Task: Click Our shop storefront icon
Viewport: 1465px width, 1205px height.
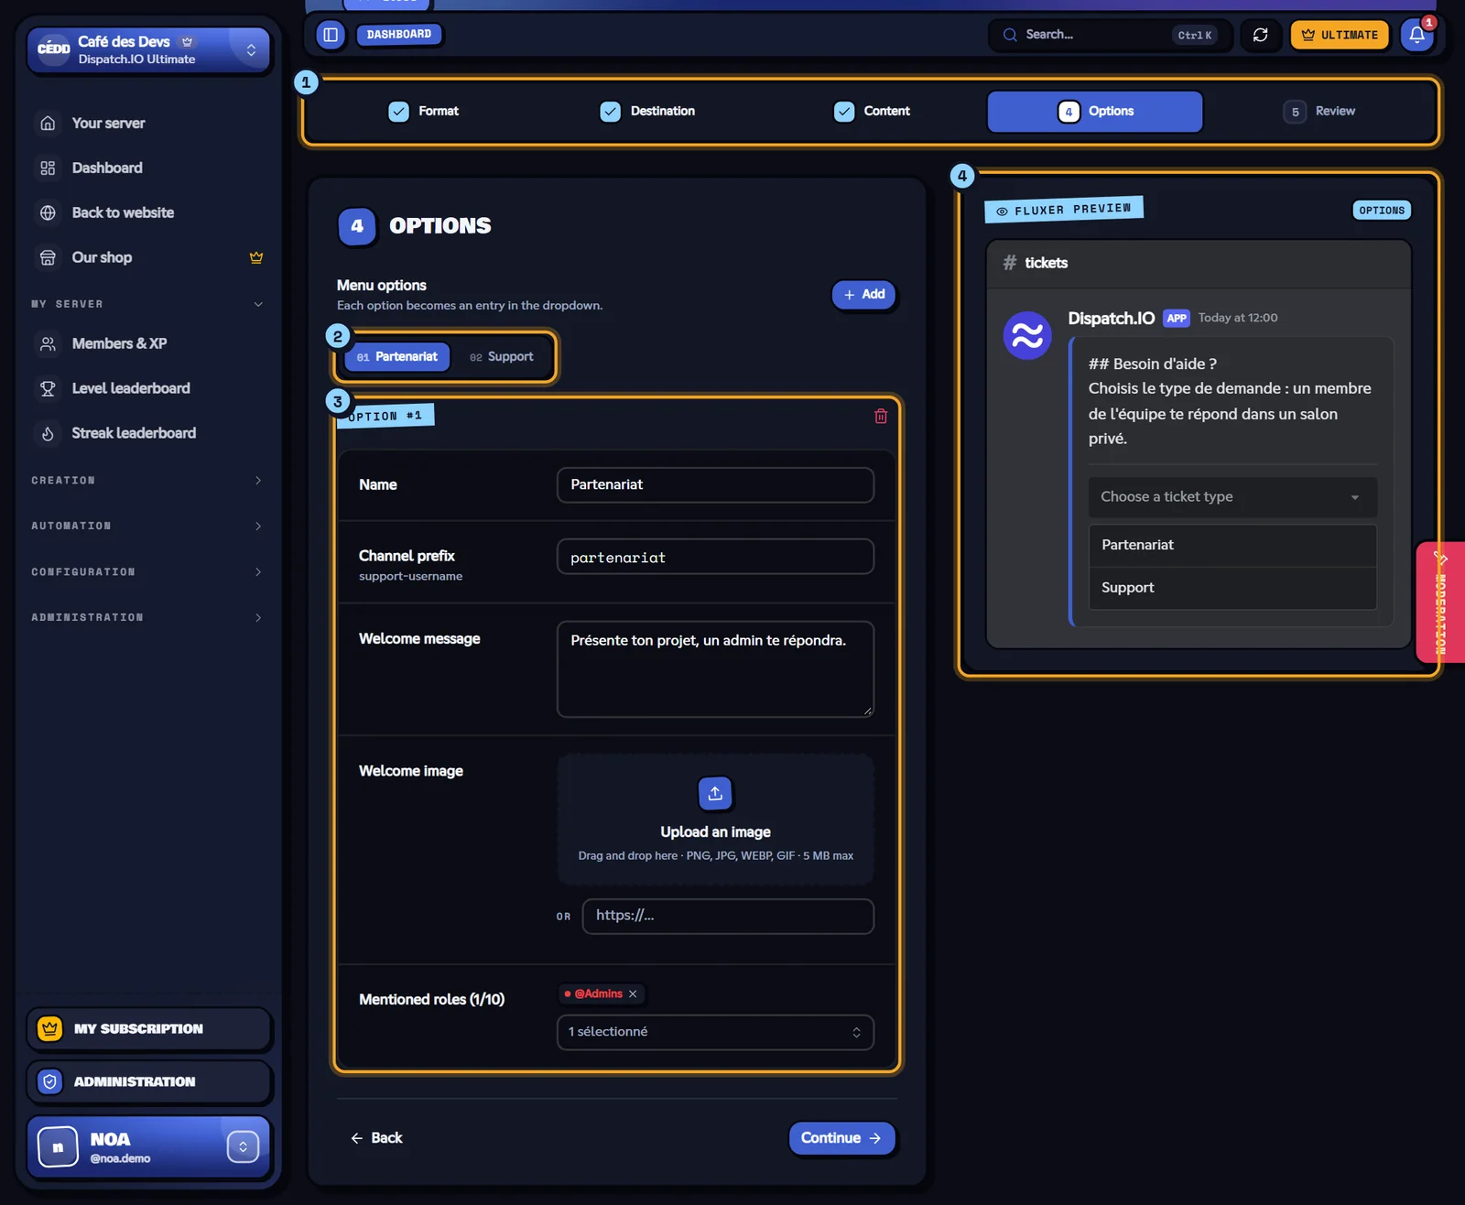Action: [48, 257]
